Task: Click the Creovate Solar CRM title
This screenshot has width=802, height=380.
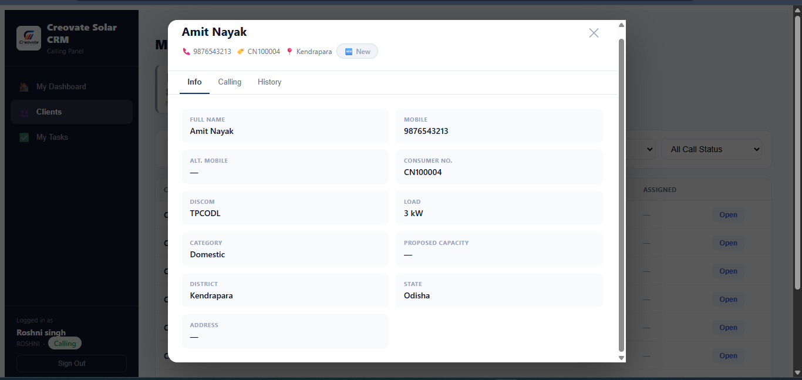Action: click(x=82, y=33)
